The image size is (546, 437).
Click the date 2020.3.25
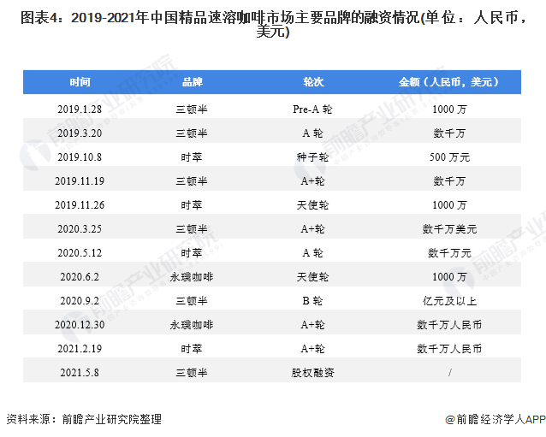coord(80,229)
